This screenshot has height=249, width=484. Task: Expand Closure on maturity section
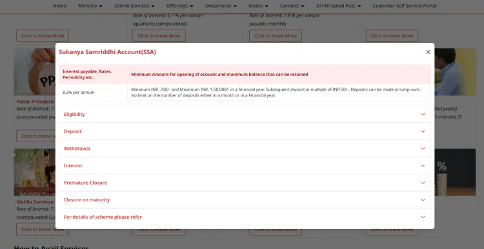click(x=245, y=199)
